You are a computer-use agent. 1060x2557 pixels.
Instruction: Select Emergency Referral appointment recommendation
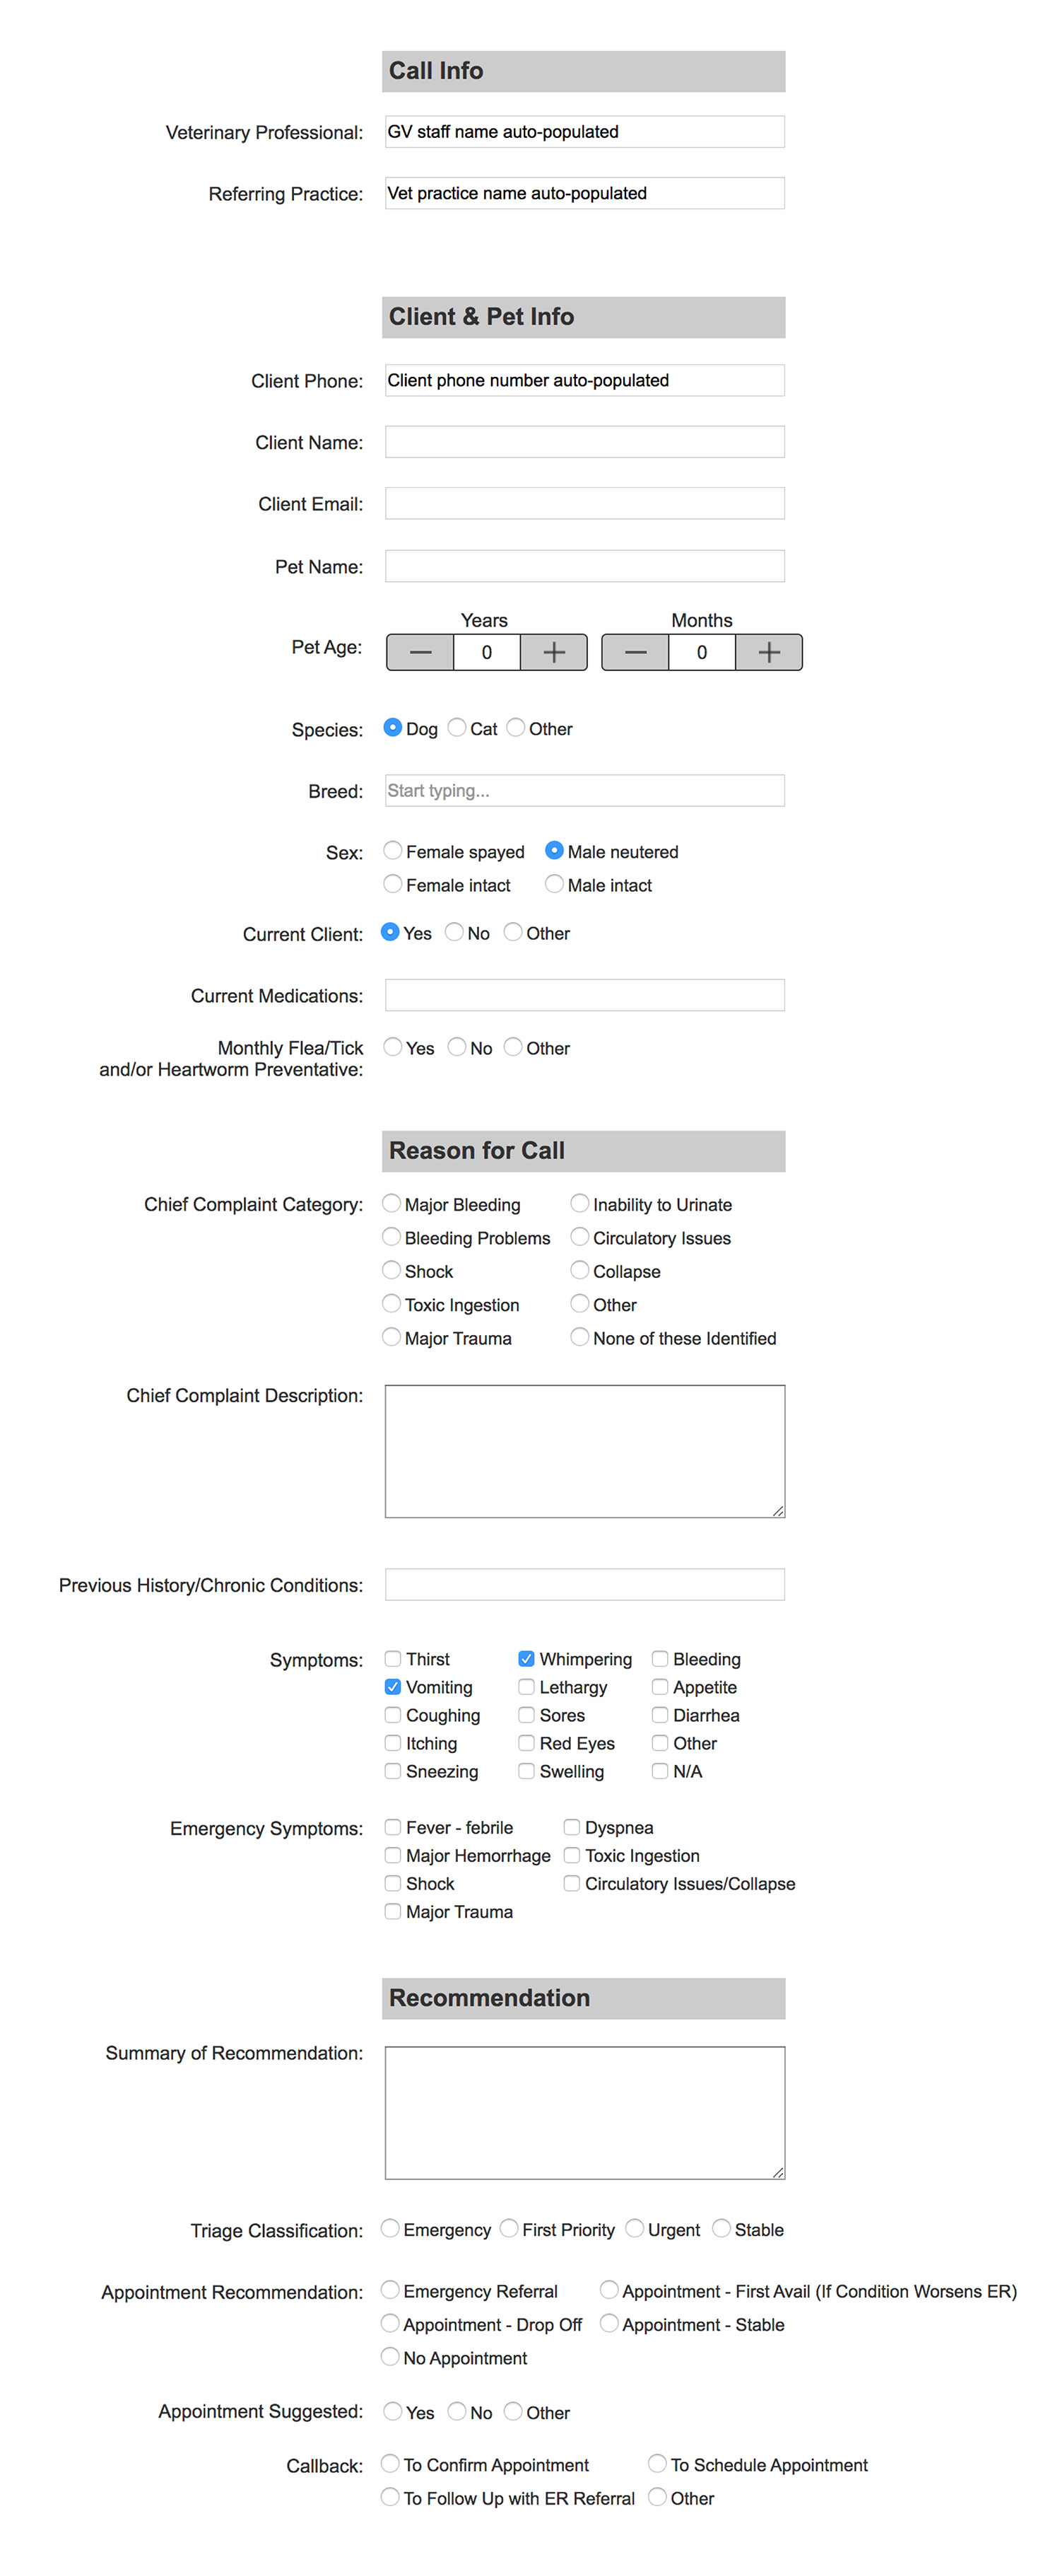click(391, 2290)
